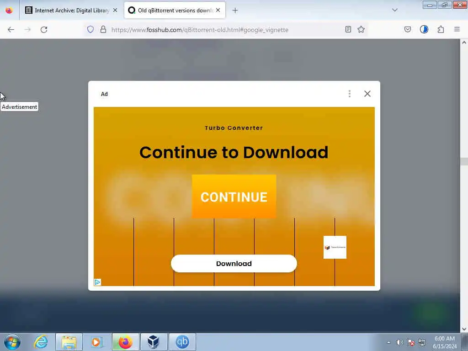Open qBittorrent from the taskbar
This screenshot has height=351, width=468.
182,342
